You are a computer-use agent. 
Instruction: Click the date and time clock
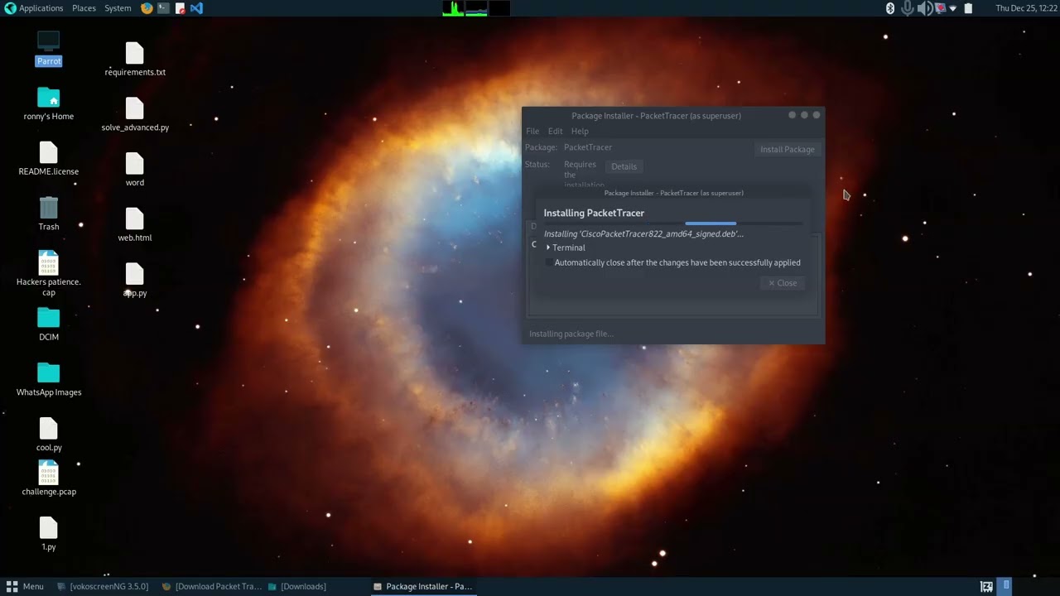coord(1026,8)
